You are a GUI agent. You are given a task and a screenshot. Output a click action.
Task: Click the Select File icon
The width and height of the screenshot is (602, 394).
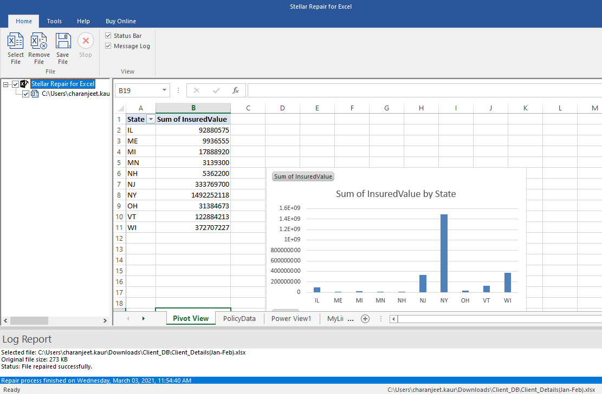coord(16,42)
